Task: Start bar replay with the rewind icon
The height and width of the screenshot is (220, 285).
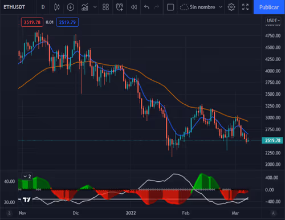Action: 134,7
